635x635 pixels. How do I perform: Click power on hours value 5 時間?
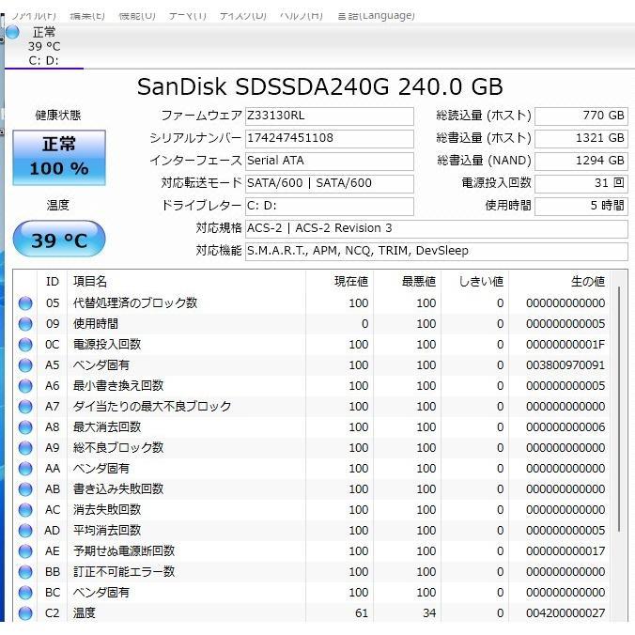[x=581, y=206]
